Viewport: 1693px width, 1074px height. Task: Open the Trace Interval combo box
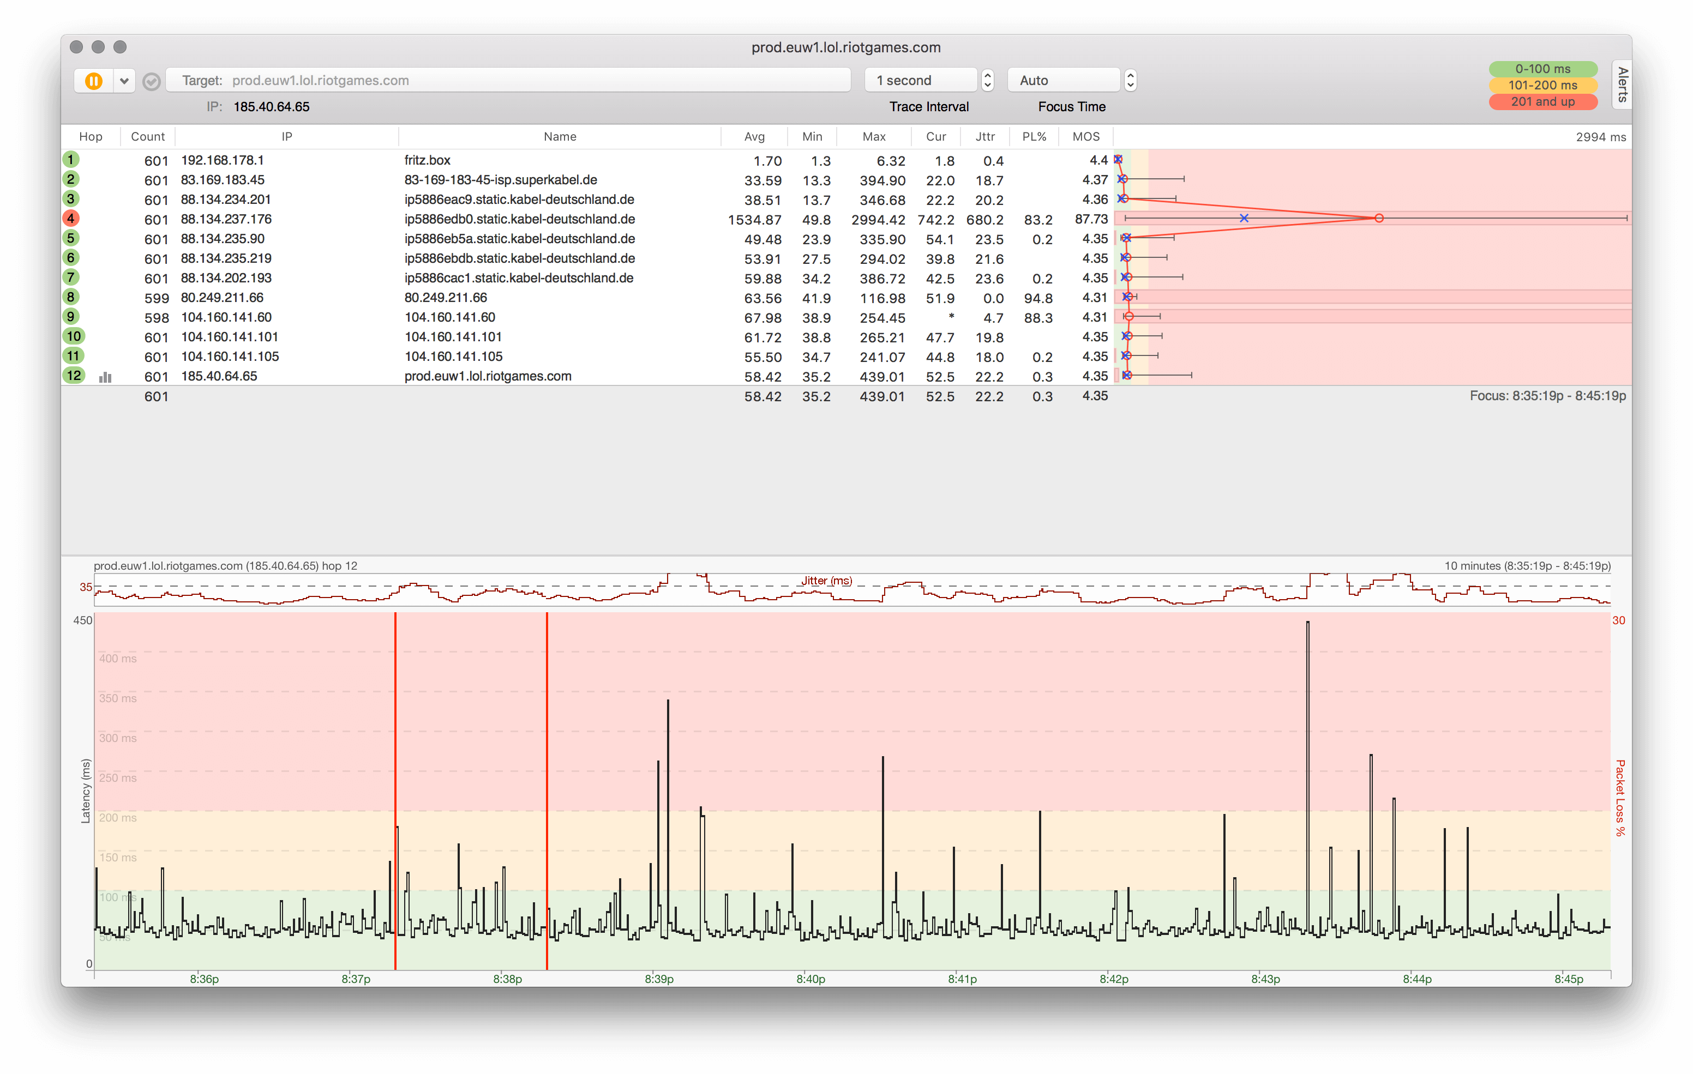[921, 80]
